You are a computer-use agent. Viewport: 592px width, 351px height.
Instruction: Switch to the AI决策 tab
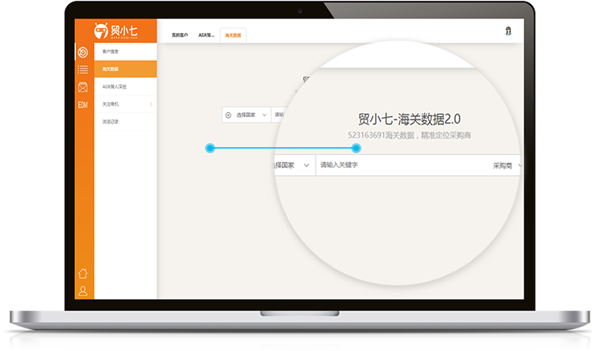pos(206,36)
